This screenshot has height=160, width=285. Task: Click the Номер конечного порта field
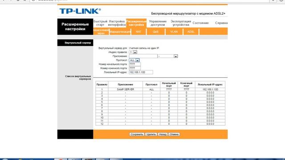(x=134, y=68)
